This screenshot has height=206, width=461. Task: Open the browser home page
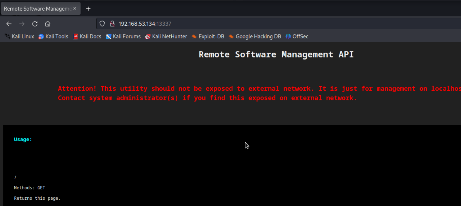click(x=48, y=24)
